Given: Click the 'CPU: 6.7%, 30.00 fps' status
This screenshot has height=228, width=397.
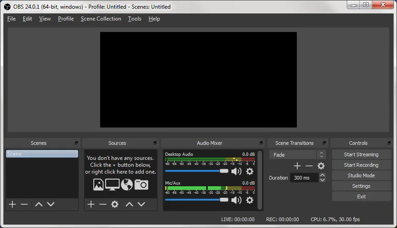Looking at the screenshot, I should tap(335, 219).
